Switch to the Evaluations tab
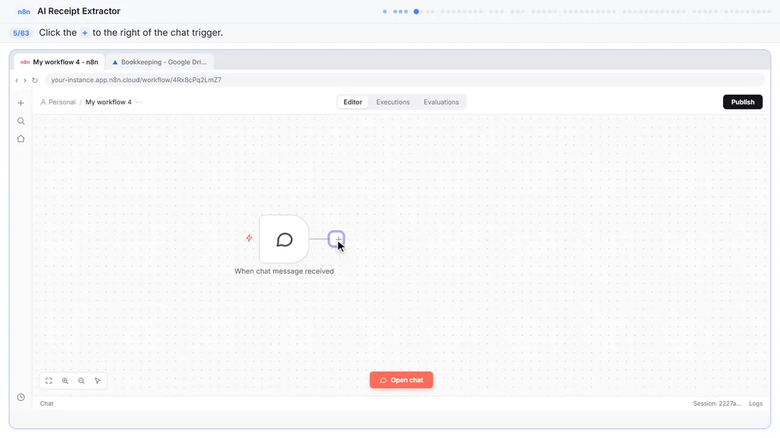The image size is (780, 438). (x=441, y=102)
